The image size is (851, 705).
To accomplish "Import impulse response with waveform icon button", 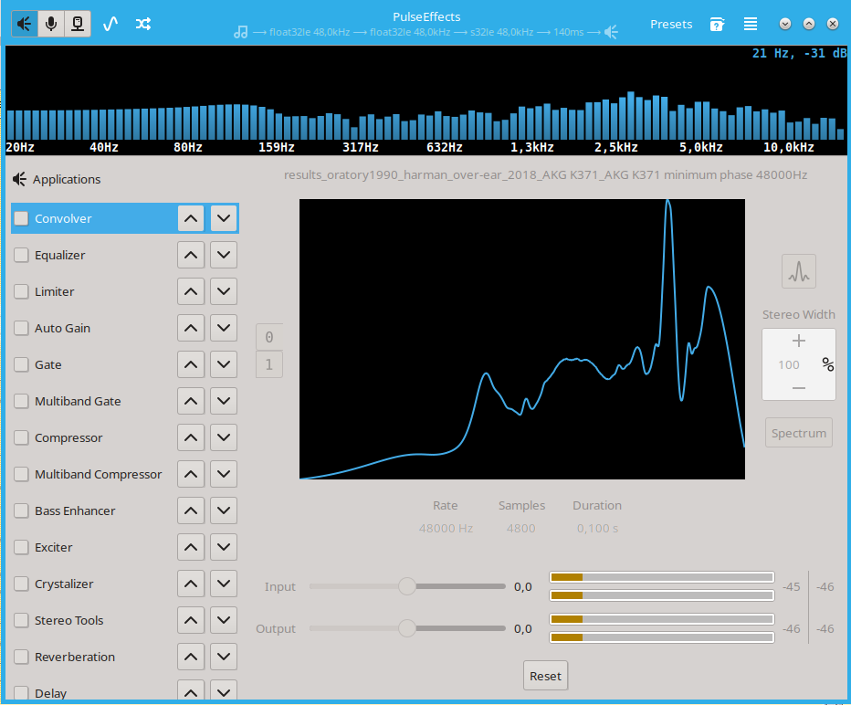I will tap(799, 271).
